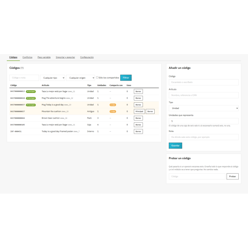Go to Importar y exportar tab
This screenshot has height=248, width=248.
click(x=65, y=57)
